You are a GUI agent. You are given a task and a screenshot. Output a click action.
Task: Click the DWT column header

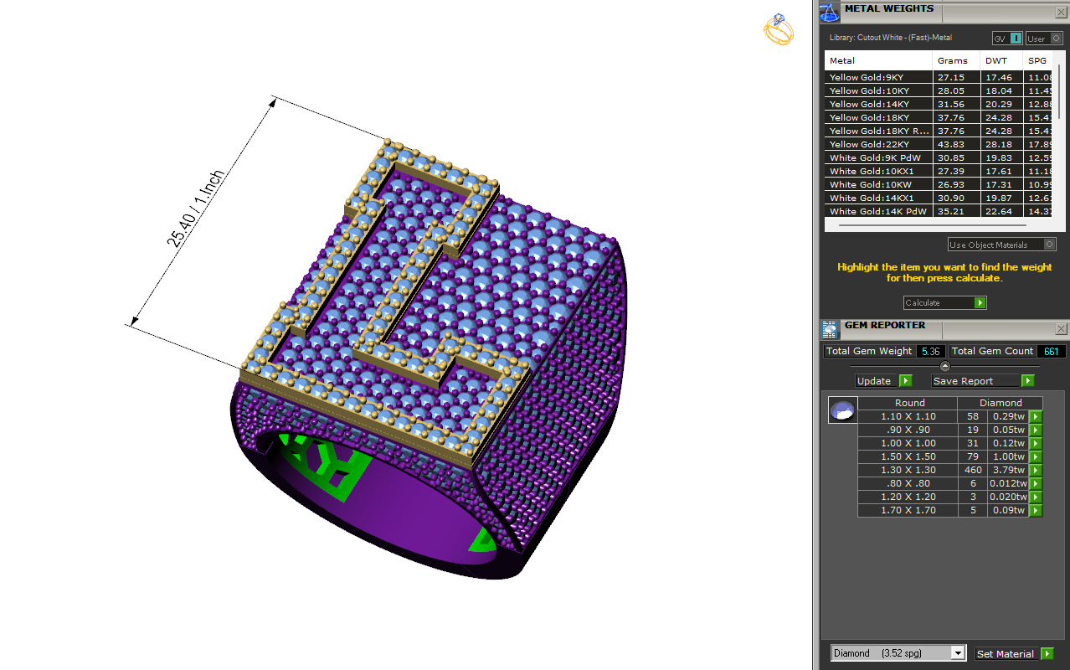tap(1001, 60)
